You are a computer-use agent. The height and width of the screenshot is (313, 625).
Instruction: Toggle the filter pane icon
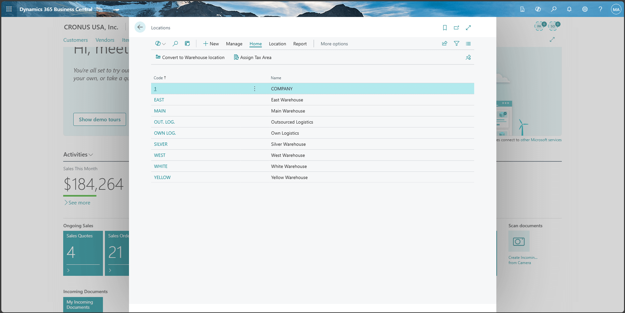(457, 44)
